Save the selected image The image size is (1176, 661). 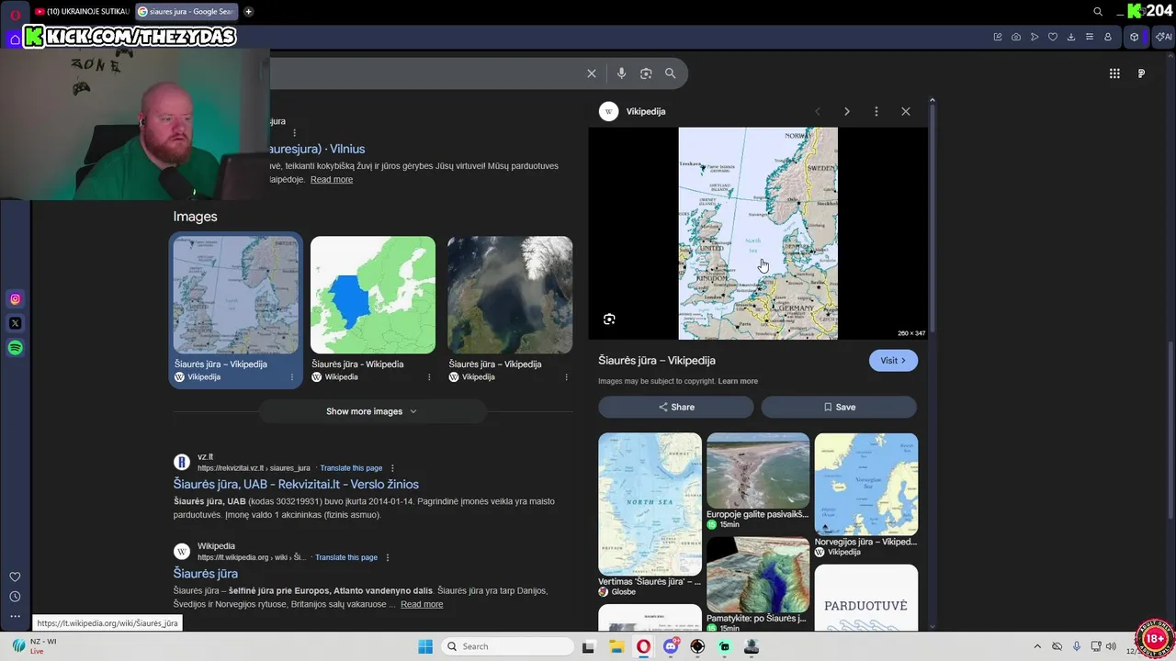tap(839, 407)
